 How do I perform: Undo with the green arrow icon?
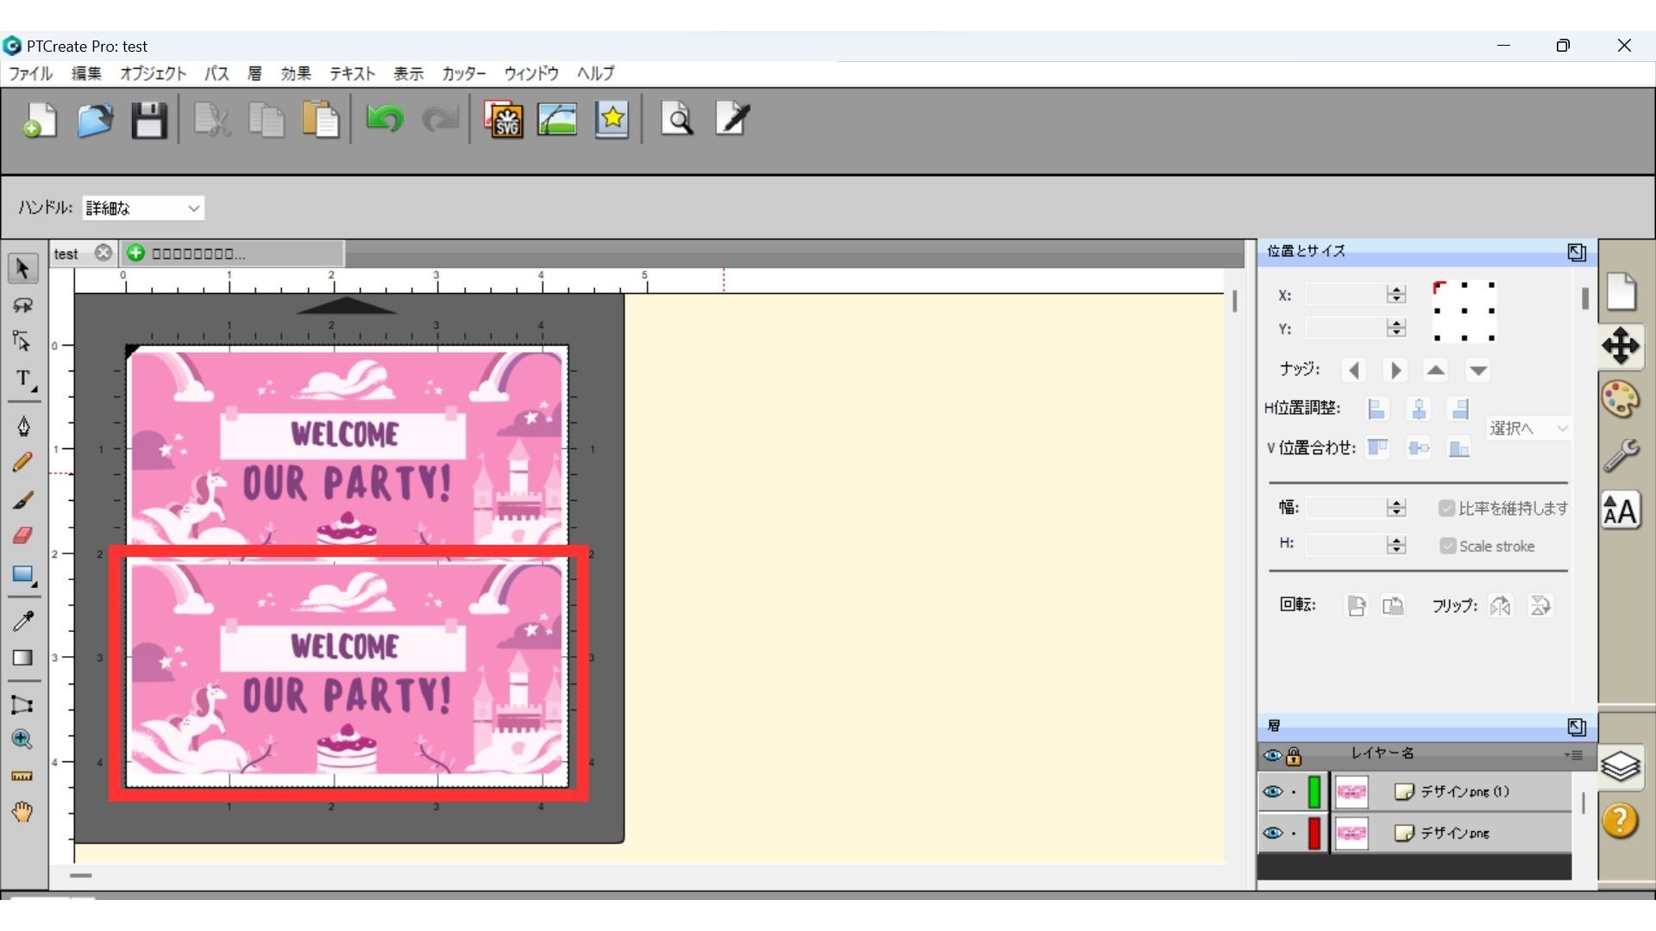point(385,118)
